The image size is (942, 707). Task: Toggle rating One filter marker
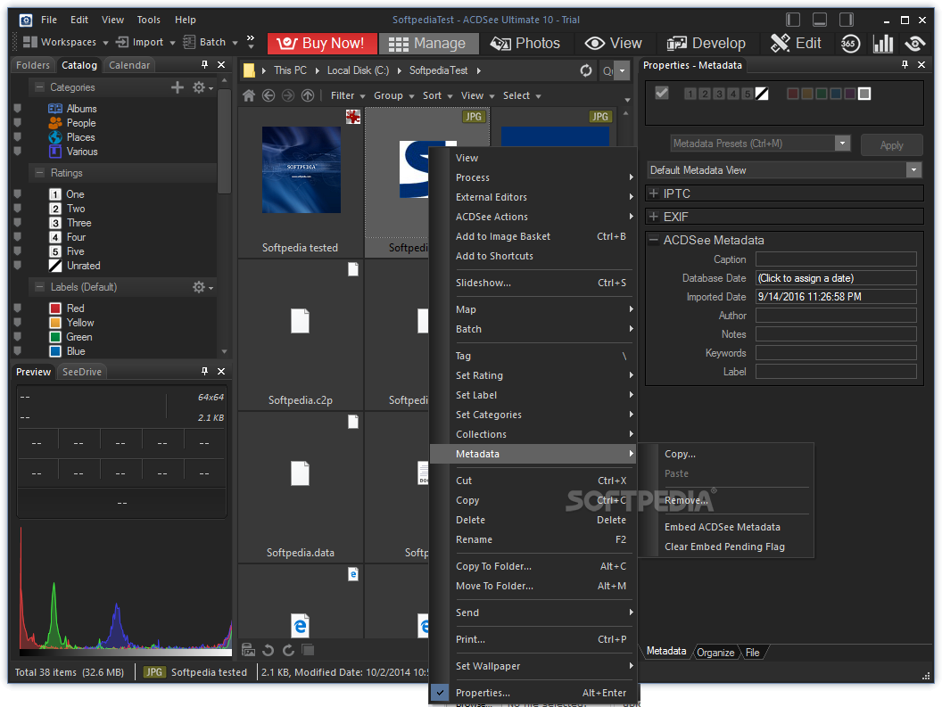pyautogui.click(x=18, y=194)
